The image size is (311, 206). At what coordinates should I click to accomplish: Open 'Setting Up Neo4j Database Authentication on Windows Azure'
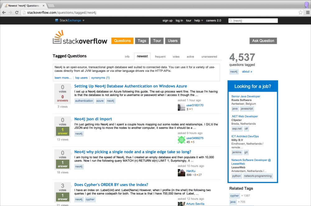pos(131,86)
